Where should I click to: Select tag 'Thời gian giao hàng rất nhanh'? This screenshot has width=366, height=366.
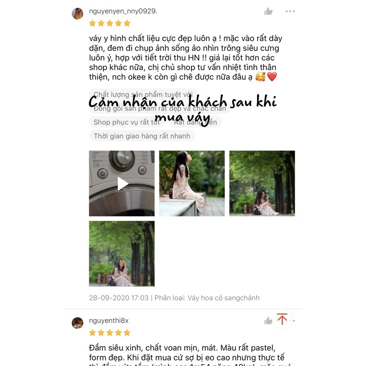click(142, 136)
